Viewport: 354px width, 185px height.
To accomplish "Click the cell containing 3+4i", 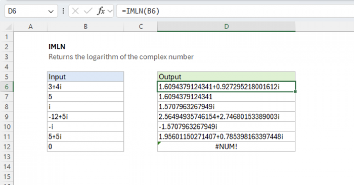I will (x=85, y=87).
